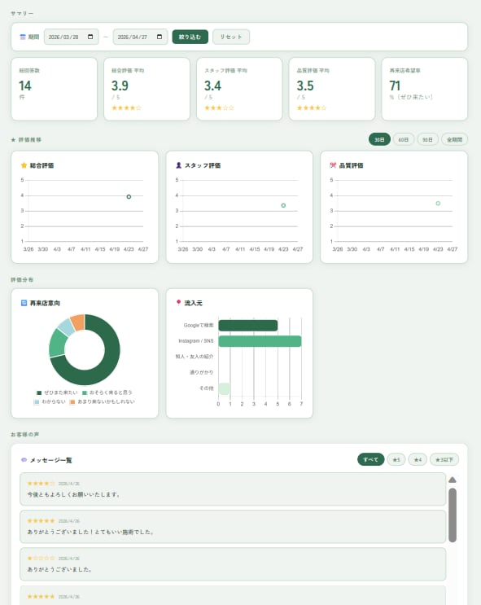
Task: Open date picker in 2026/04/27 end field
Action: click(x=160, y=37)
